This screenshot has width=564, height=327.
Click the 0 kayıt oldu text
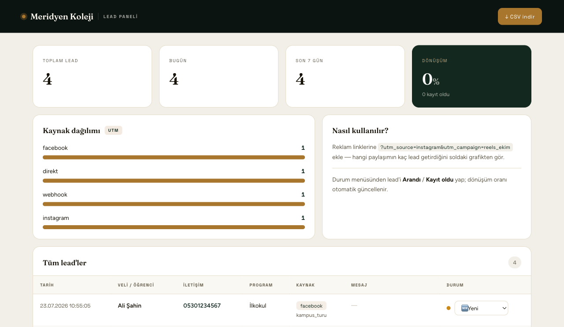tap(436, 94)
